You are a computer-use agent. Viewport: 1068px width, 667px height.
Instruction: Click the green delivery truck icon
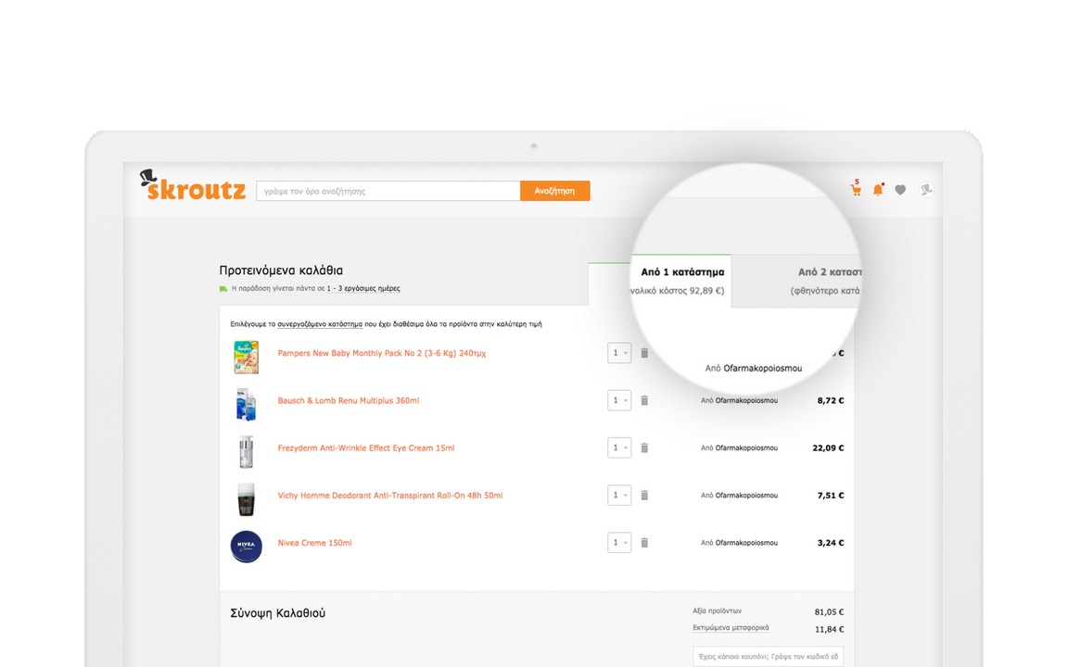[x=223, y=289]
